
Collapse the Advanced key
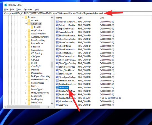26,24
